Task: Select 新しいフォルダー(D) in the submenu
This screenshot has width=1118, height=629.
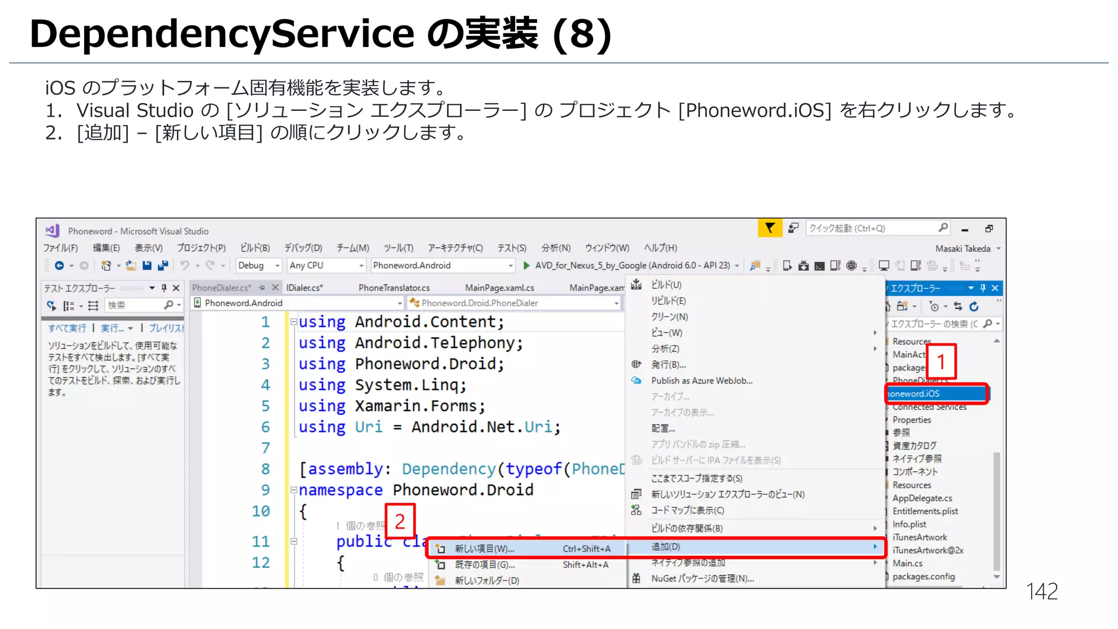Action: 527,580
